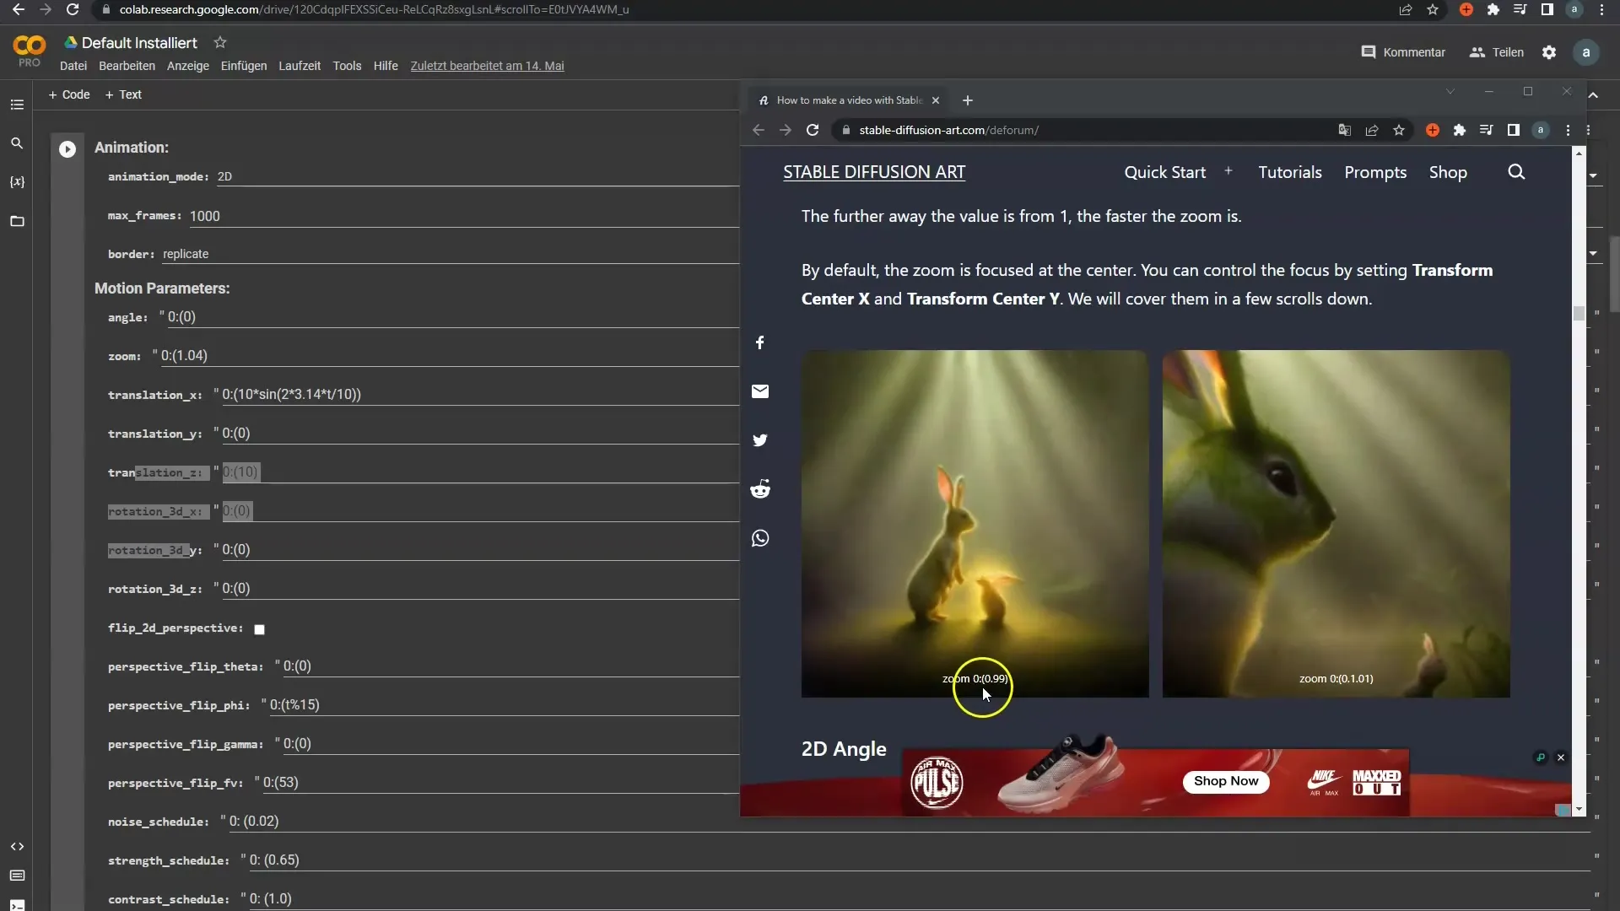Screen dimensions: 1620x911
Task: Click the browser refresh button
Action: pos(73,9)
